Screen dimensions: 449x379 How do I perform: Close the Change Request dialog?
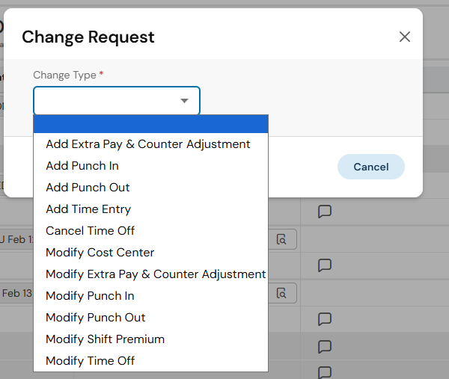(x=405, y=37)
